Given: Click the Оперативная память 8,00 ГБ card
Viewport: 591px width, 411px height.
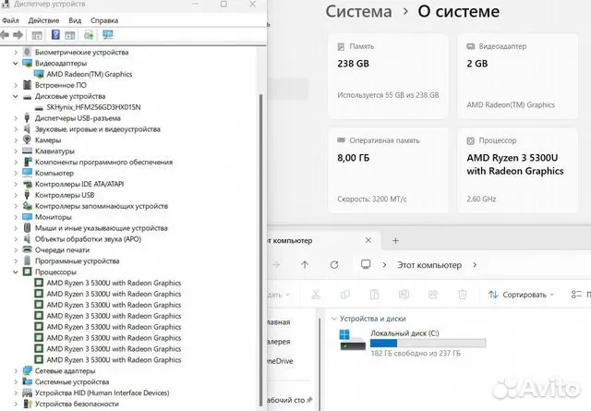Looking at the screenshot, I should pos(388,171).
